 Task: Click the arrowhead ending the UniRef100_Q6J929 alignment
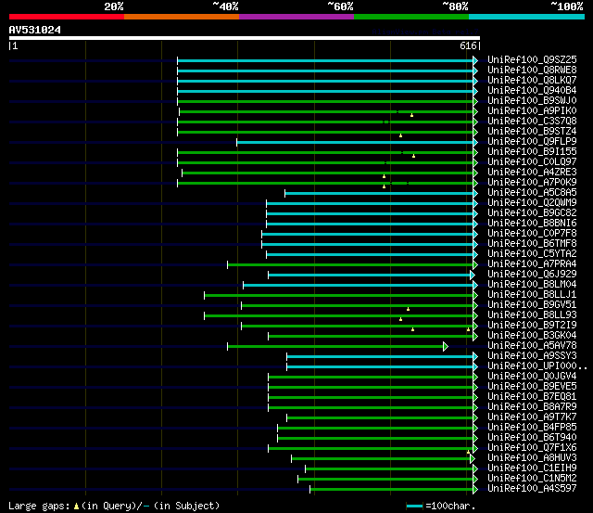click(473, 275)
